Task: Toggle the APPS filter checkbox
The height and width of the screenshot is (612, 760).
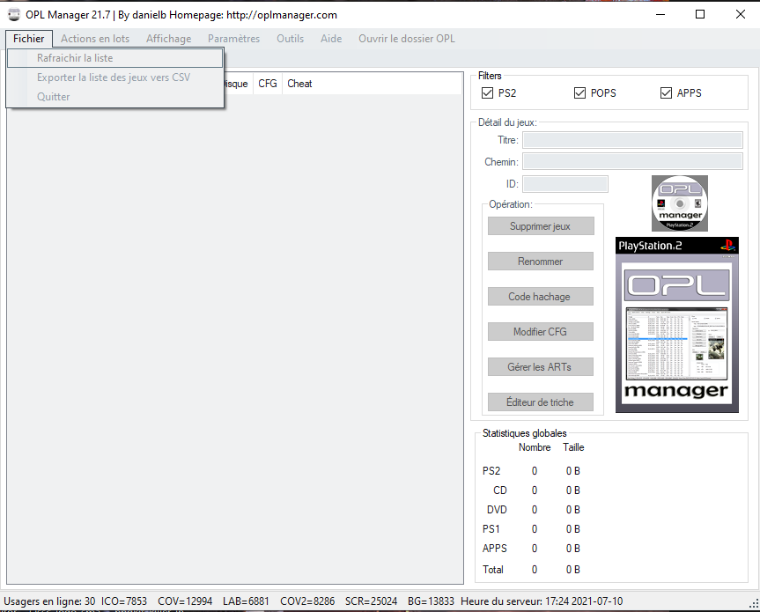Action: pos(666,92)
